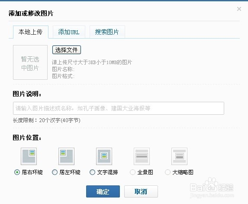Close the add or modify image dialog

coord(239,9)
